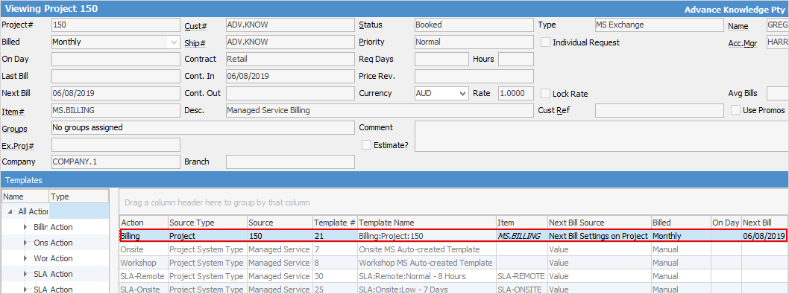The height and width of the screenshot is (294, 789).
Task: Click the Last Bill field
Action: click(x=116, y=77)
